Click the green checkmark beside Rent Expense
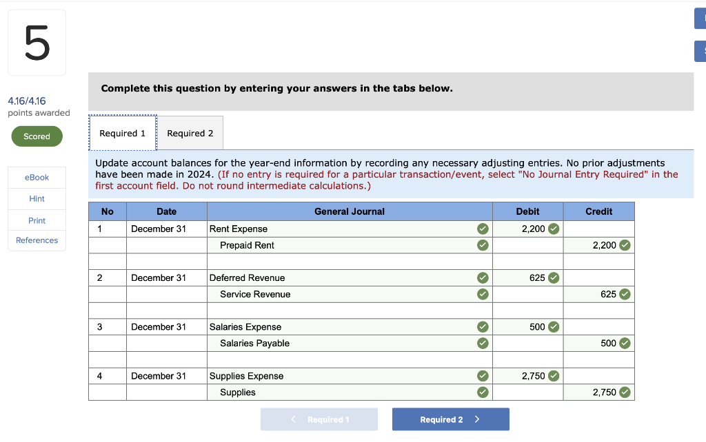 pyautogui.click(x=483, y=229)
